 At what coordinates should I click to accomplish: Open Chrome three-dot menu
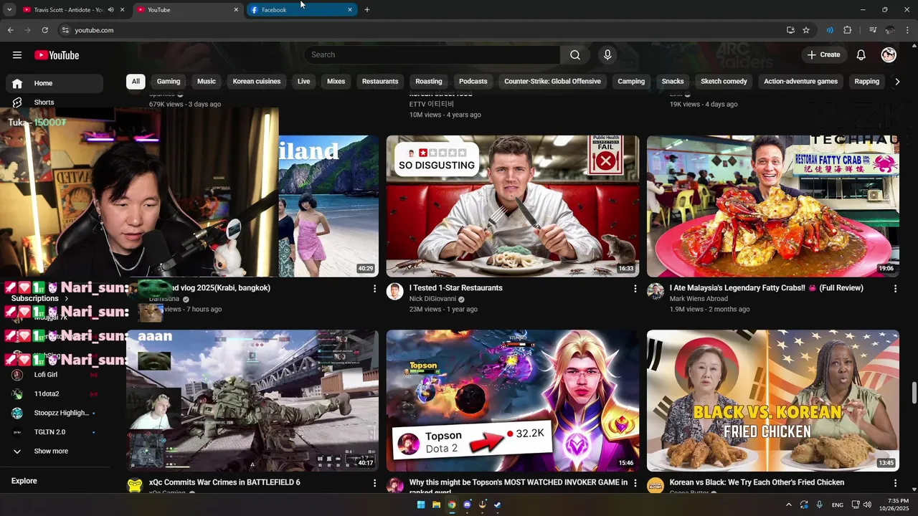pos(908,30)
